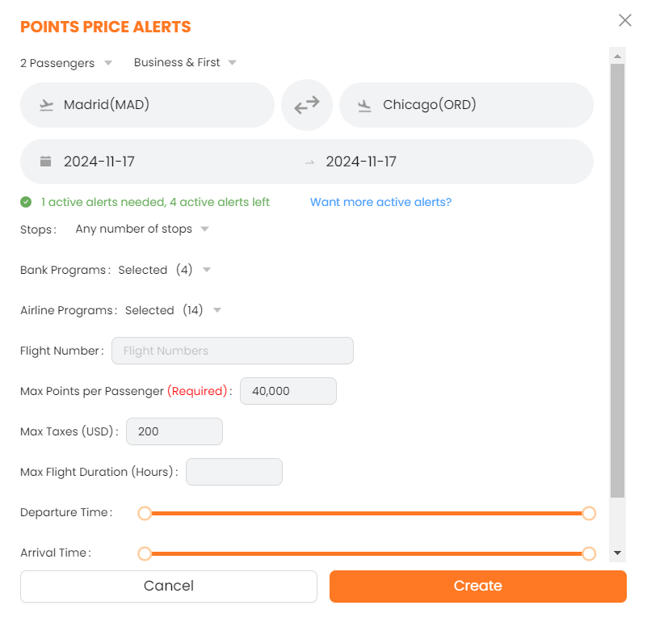Click the Departure Time slider left handle

click(x=145, y=513)
